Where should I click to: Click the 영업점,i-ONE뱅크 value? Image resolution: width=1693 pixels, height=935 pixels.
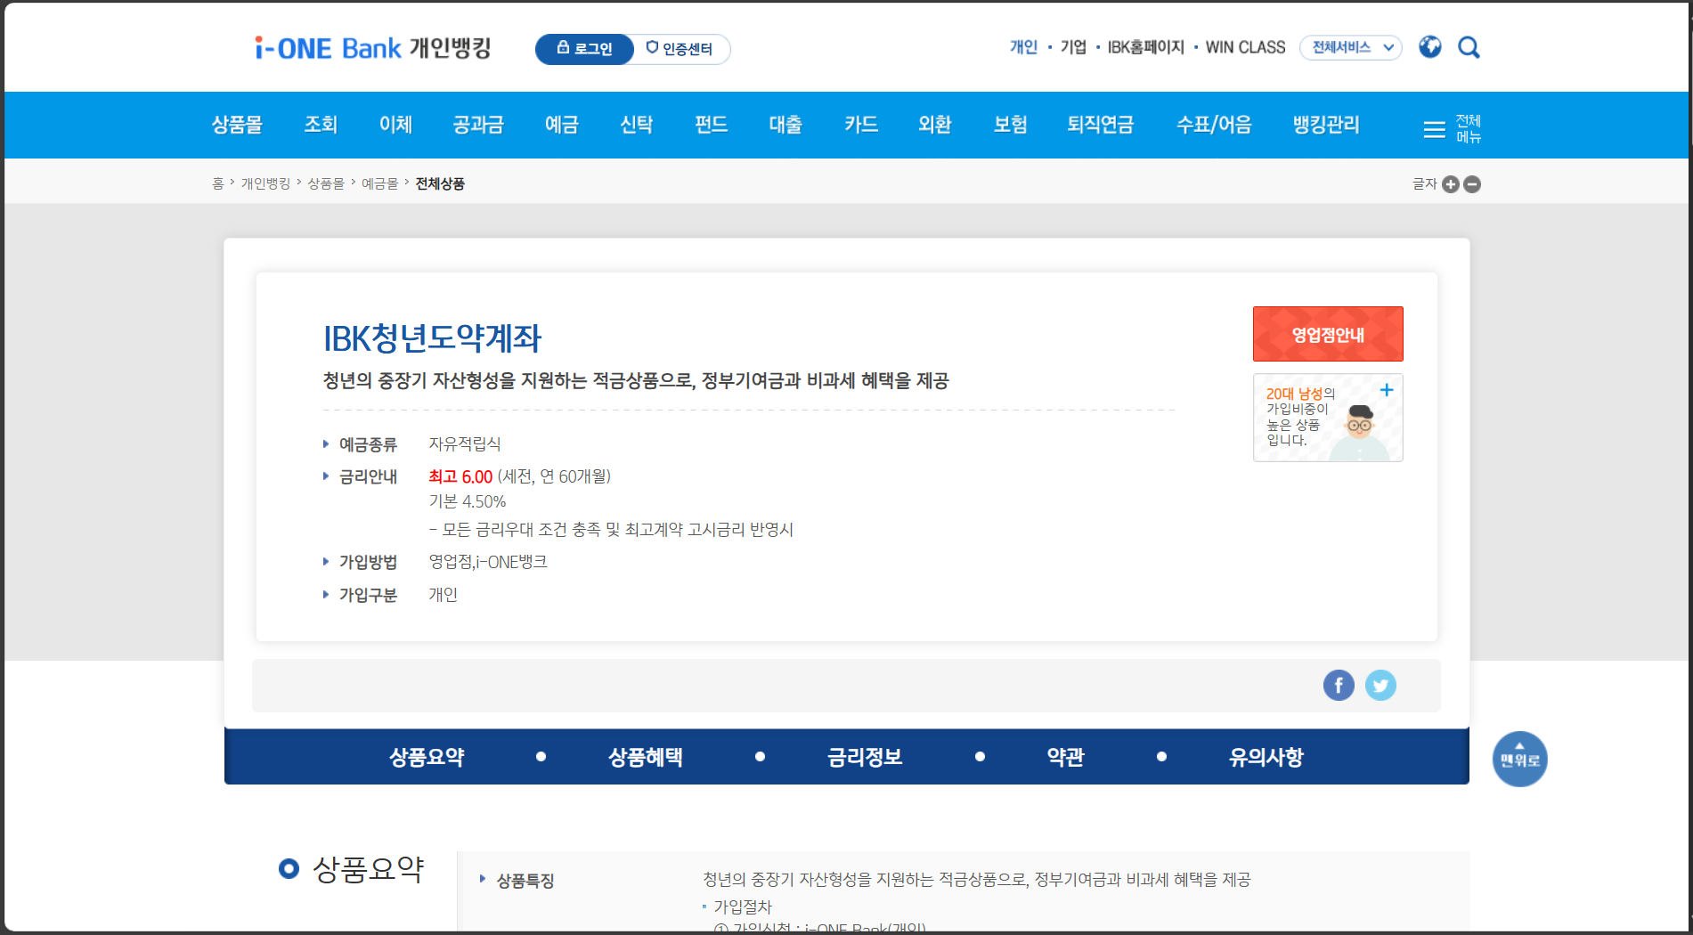click(x=488, y=562)
